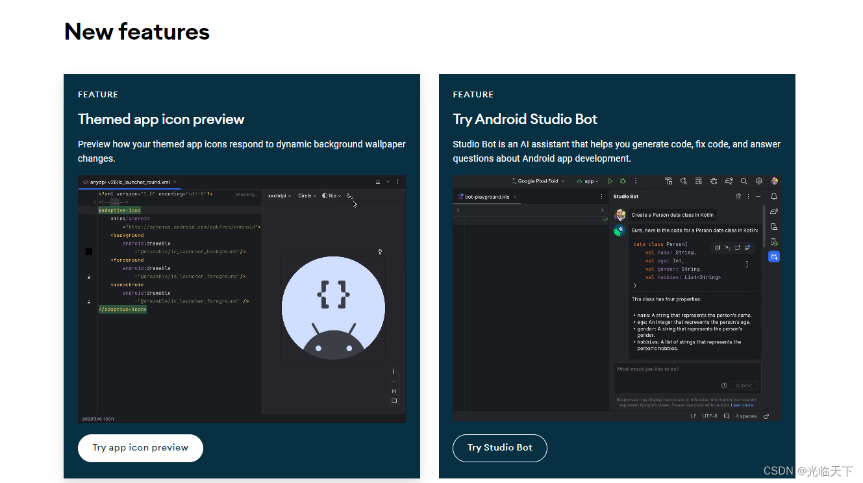Open IDE settings with the gear icon
This screenshot has height=483, width=863.
coord(759,181)
